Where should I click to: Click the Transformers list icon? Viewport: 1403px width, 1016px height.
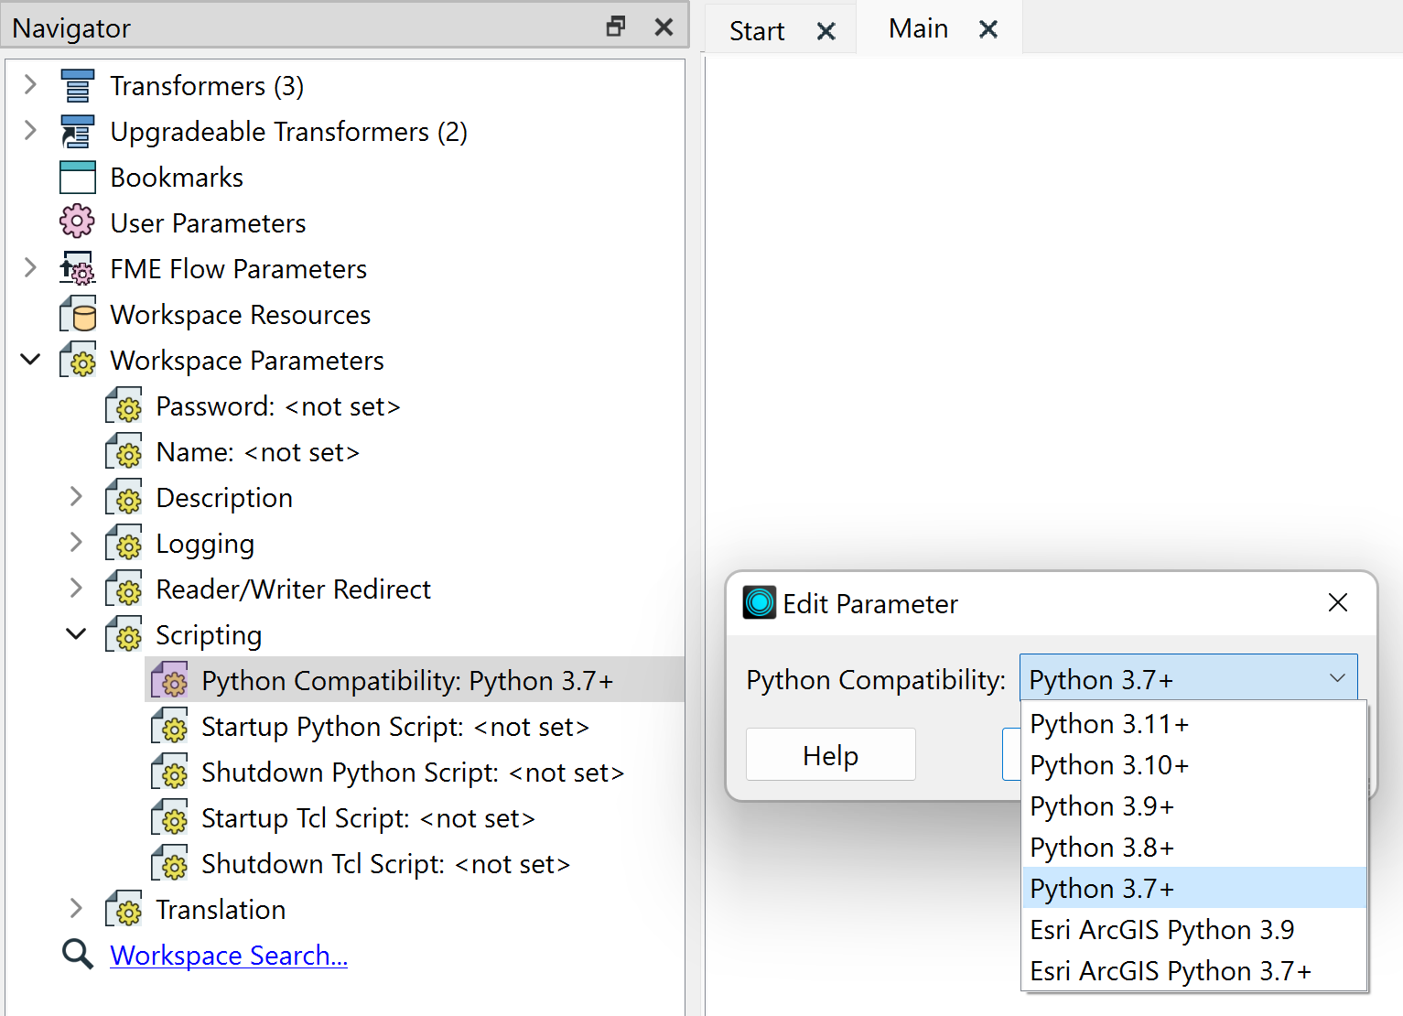(77, 86)
